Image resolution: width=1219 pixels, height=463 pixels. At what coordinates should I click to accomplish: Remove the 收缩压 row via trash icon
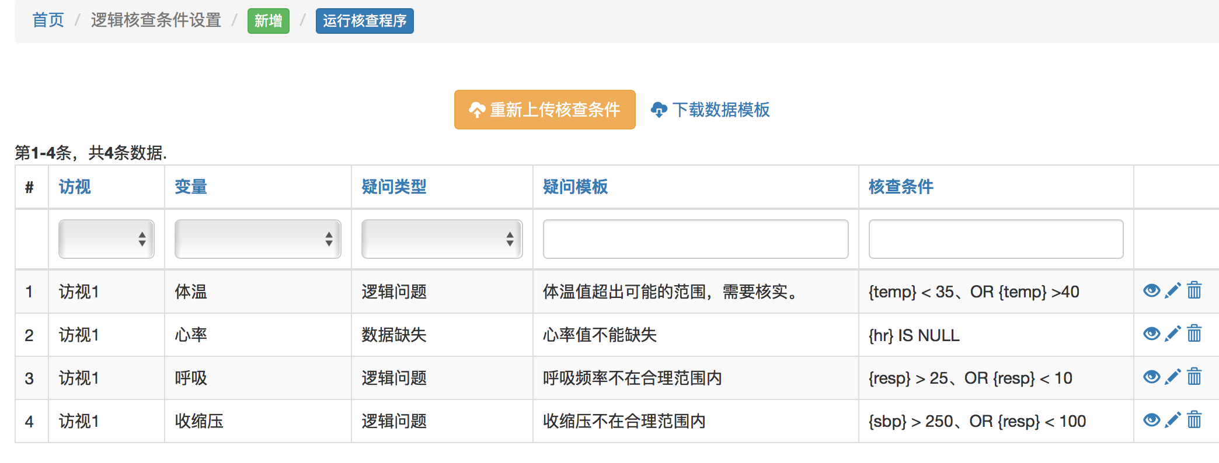click(x=1194, y=420)
